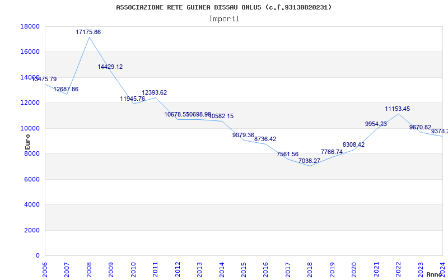Click the 2012 x-axis year label

pos(178,269)
